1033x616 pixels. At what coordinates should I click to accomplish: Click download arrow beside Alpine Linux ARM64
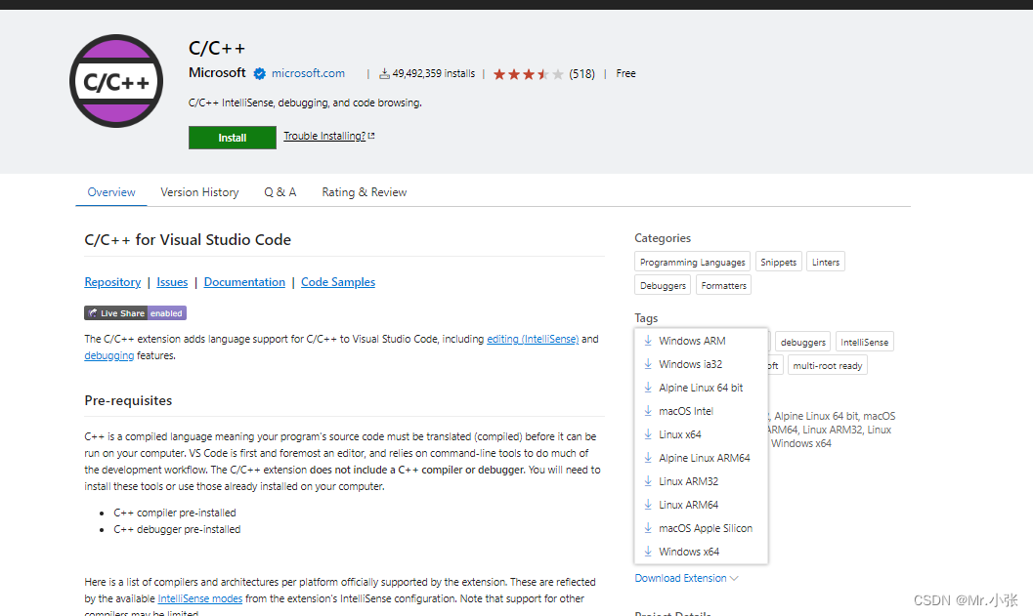point(648,458)
